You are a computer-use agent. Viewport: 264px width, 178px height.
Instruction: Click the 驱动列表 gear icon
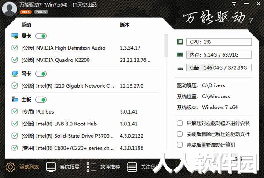pos(11,167)
